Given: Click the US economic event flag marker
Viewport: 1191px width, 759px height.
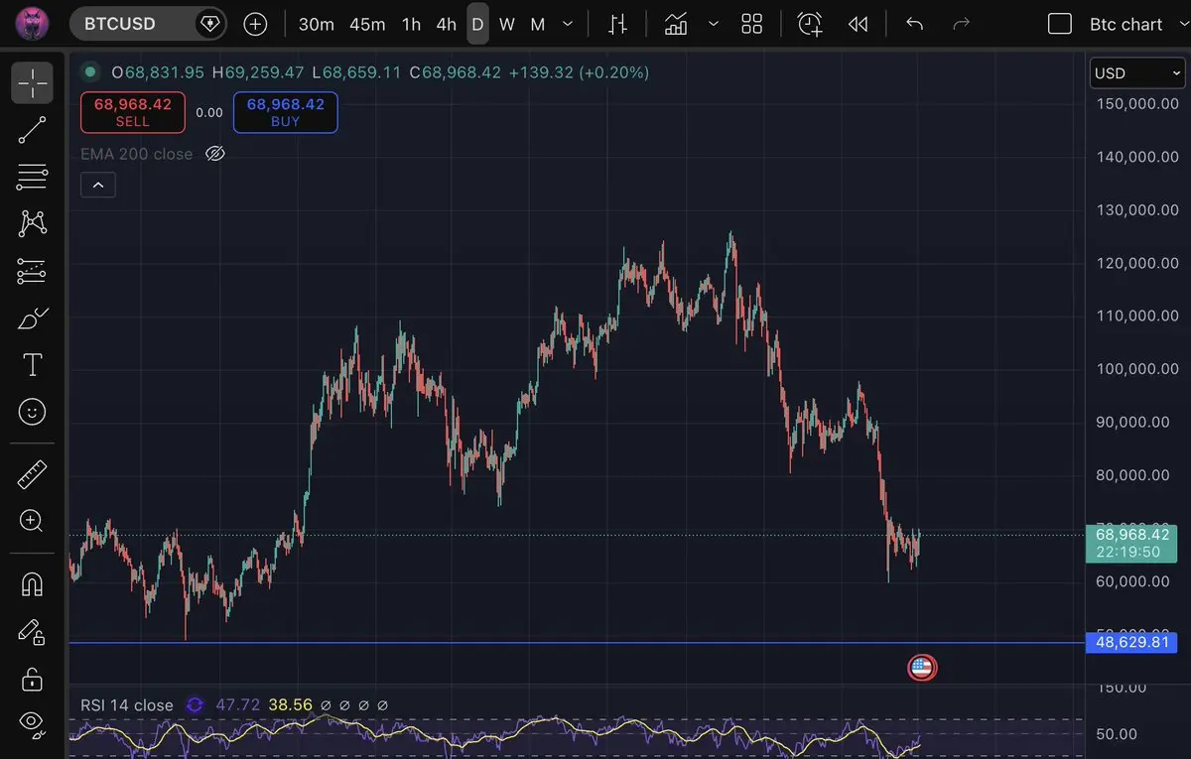Looking at the screenshot, I should (x=921, y=668).
